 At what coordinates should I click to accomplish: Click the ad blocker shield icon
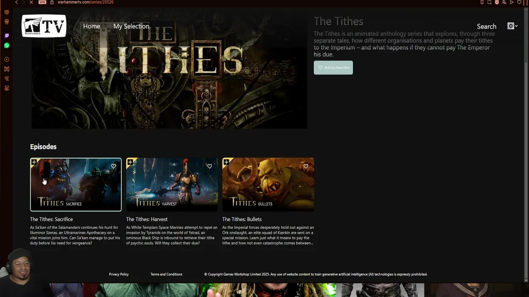[x=497, y=2]
